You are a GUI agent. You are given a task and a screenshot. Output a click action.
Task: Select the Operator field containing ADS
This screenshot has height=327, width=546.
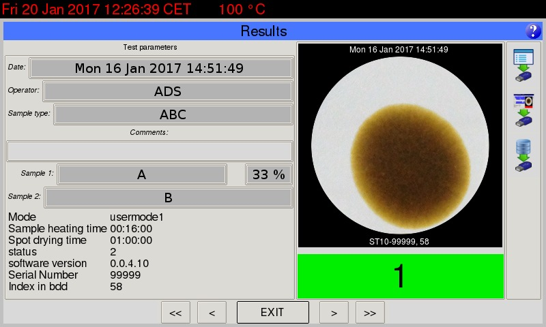167,91
